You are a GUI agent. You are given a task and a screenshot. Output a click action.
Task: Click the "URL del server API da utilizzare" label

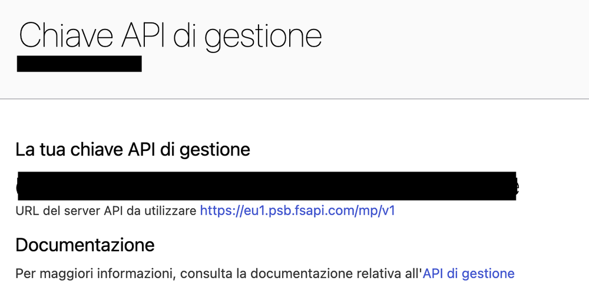click(x=106, y=210)
